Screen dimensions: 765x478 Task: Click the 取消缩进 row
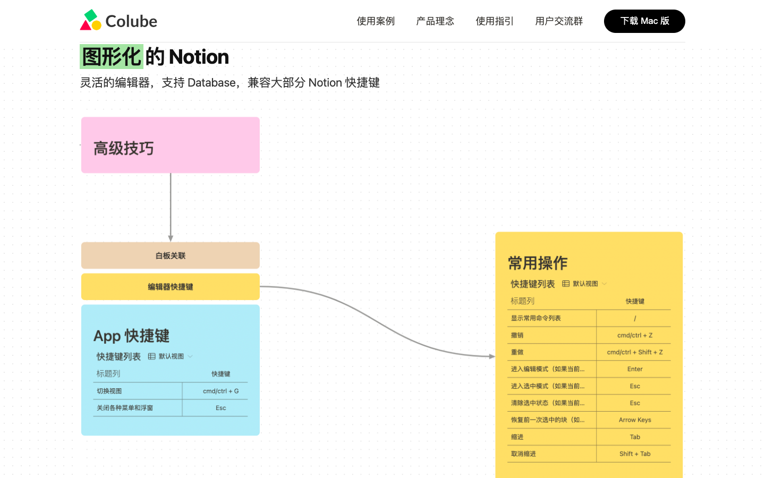589,454
